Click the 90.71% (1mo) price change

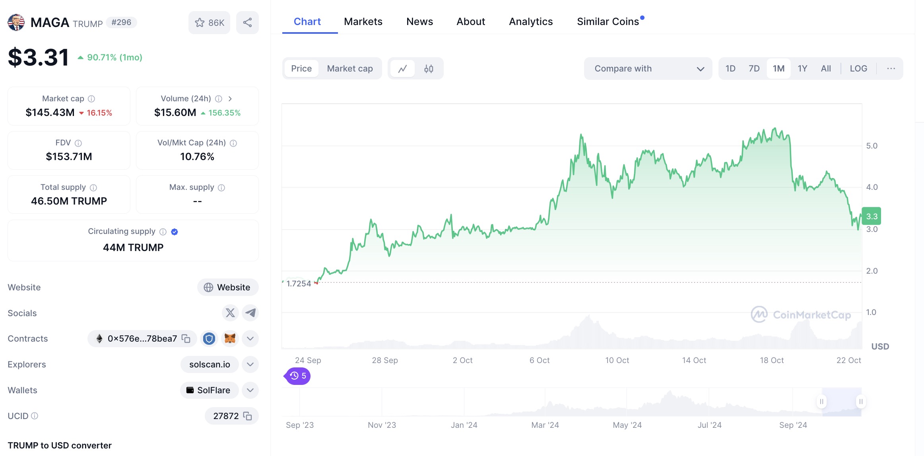tap(110, 57)
